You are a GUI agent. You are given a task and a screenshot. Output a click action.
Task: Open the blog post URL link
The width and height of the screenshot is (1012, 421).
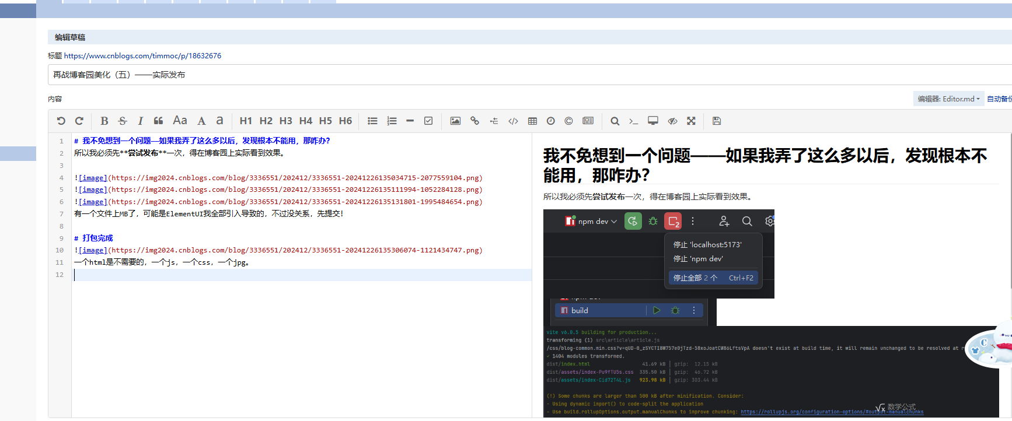[142, 56]
